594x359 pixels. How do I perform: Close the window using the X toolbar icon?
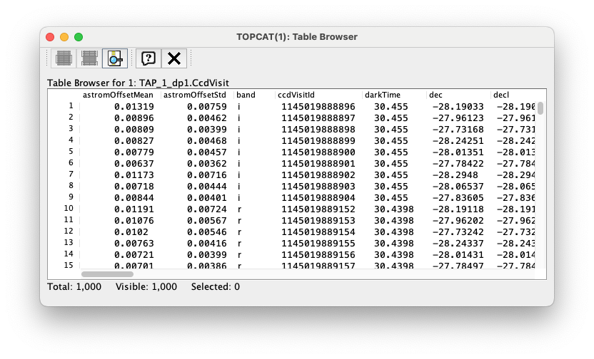point(174,58)
